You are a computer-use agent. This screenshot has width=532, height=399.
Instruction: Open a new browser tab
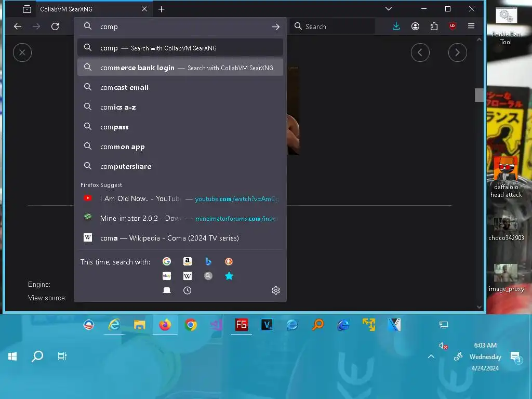(x=162, y=9)
